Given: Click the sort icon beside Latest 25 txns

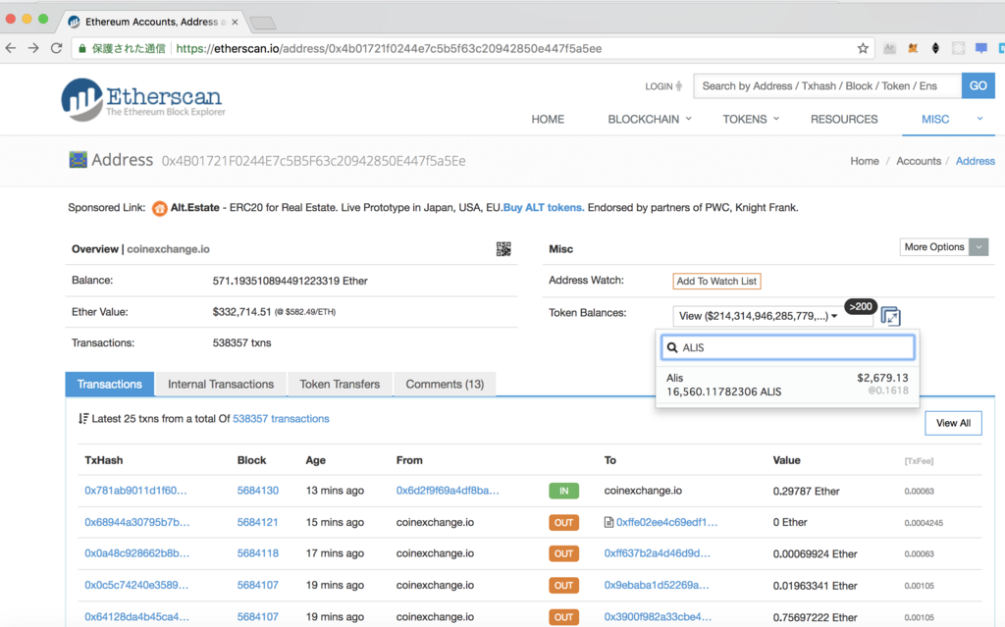Looking at the screenshot, I should pos(83,419).
